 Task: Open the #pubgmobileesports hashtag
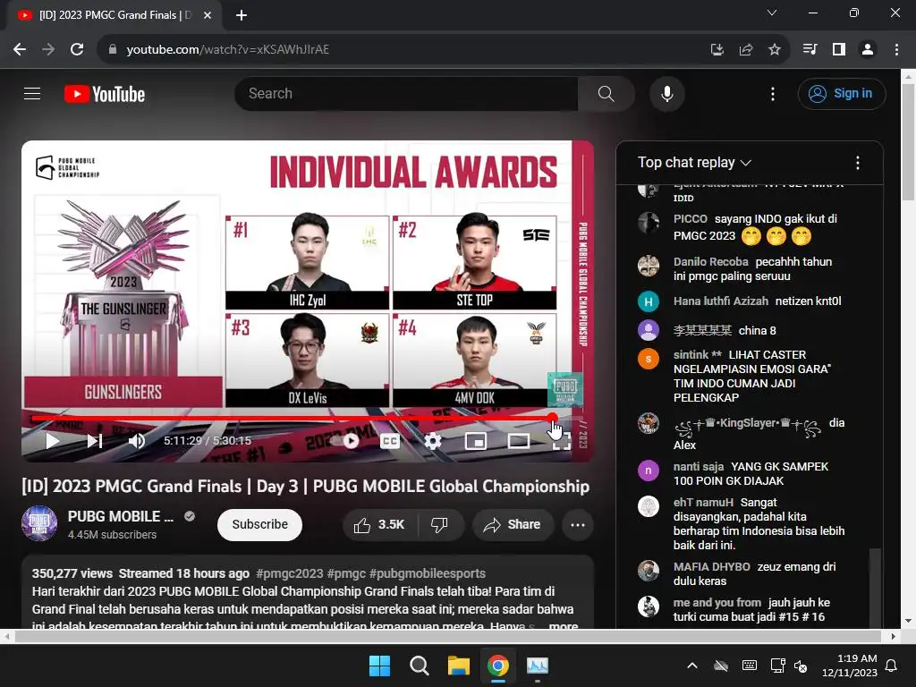pyautogui.click(x=427, y=573)
